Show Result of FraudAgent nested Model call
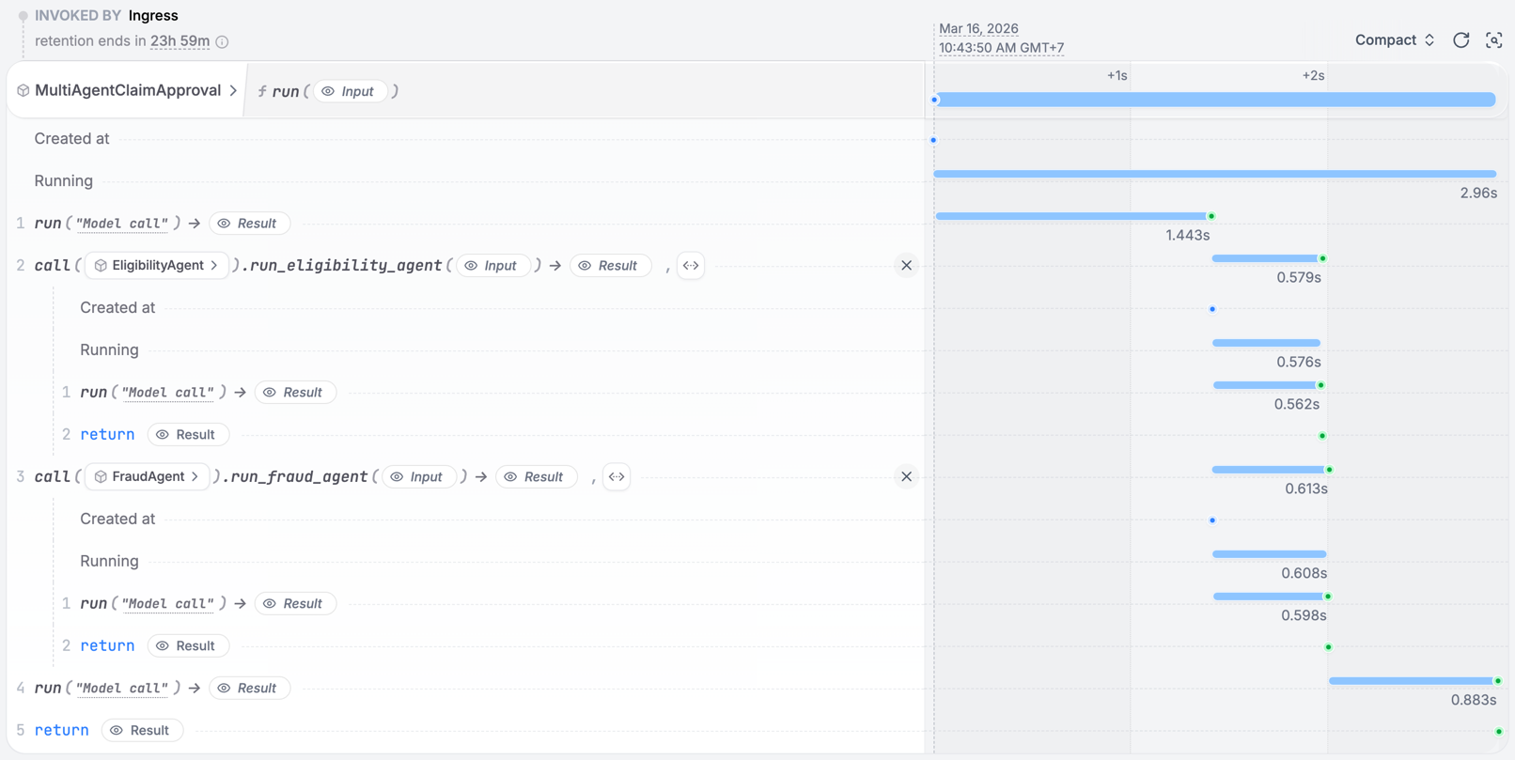 [x=294, y=604]
